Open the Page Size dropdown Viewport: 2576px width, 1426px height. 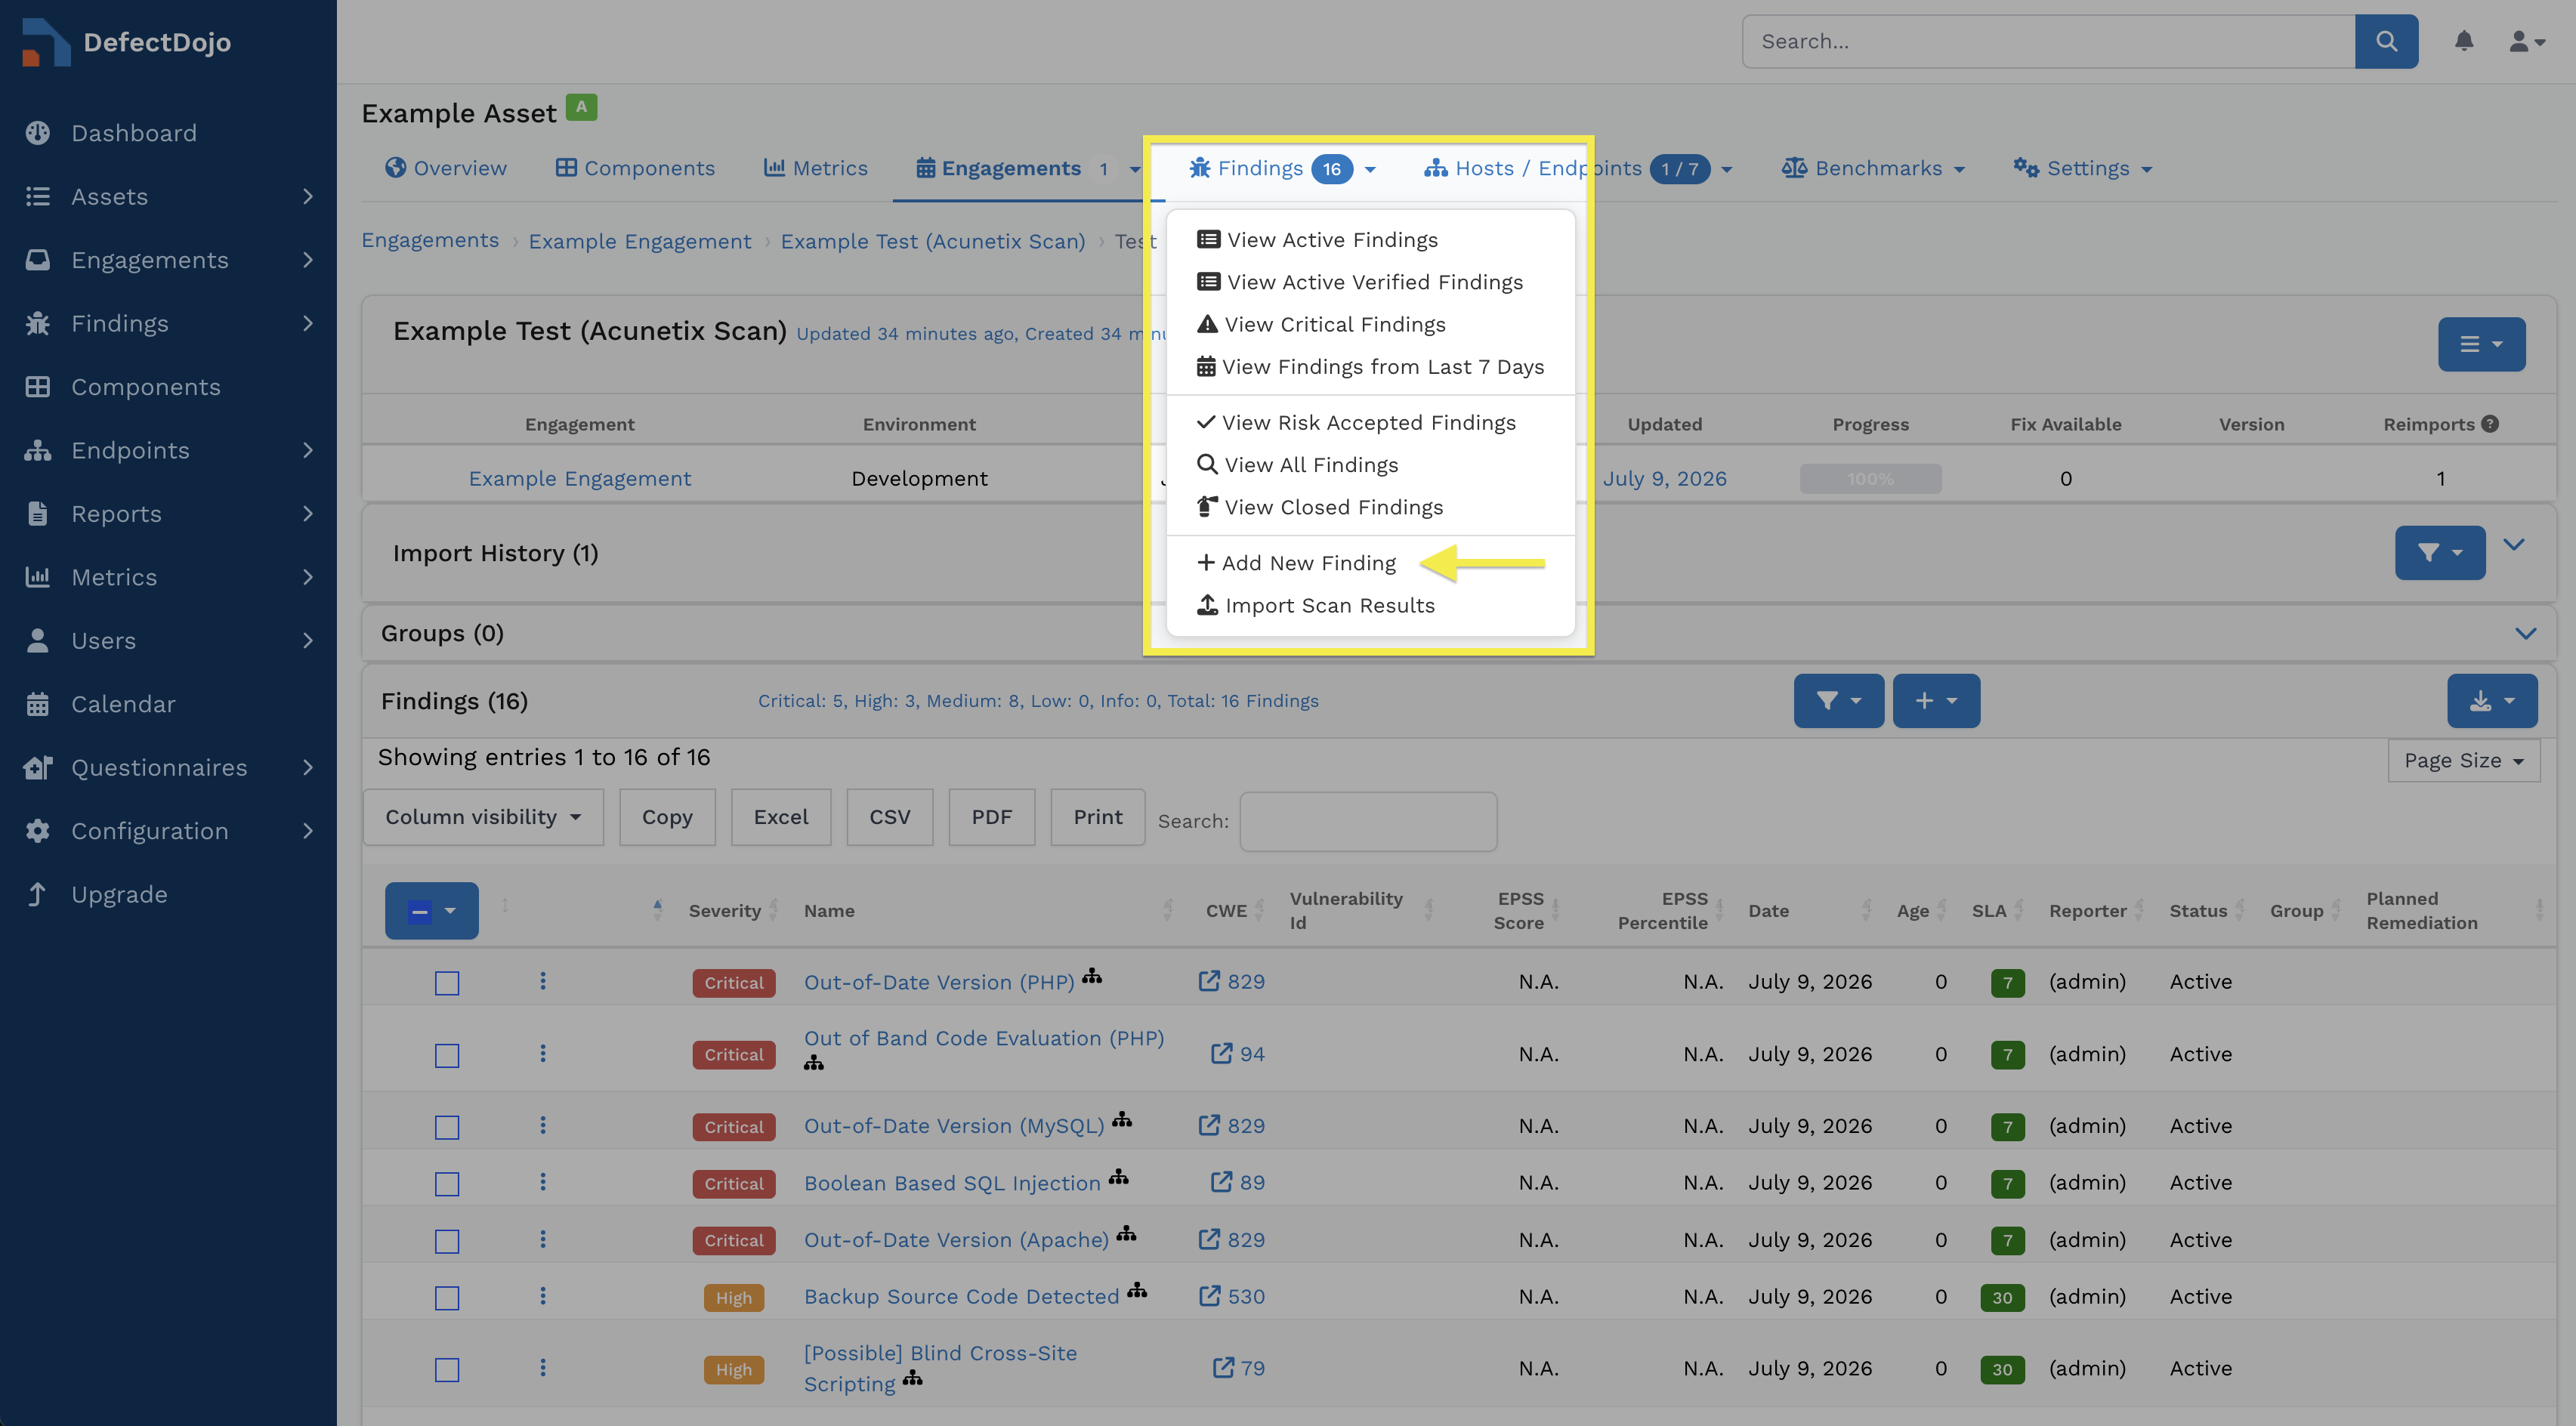(2464, 760)
